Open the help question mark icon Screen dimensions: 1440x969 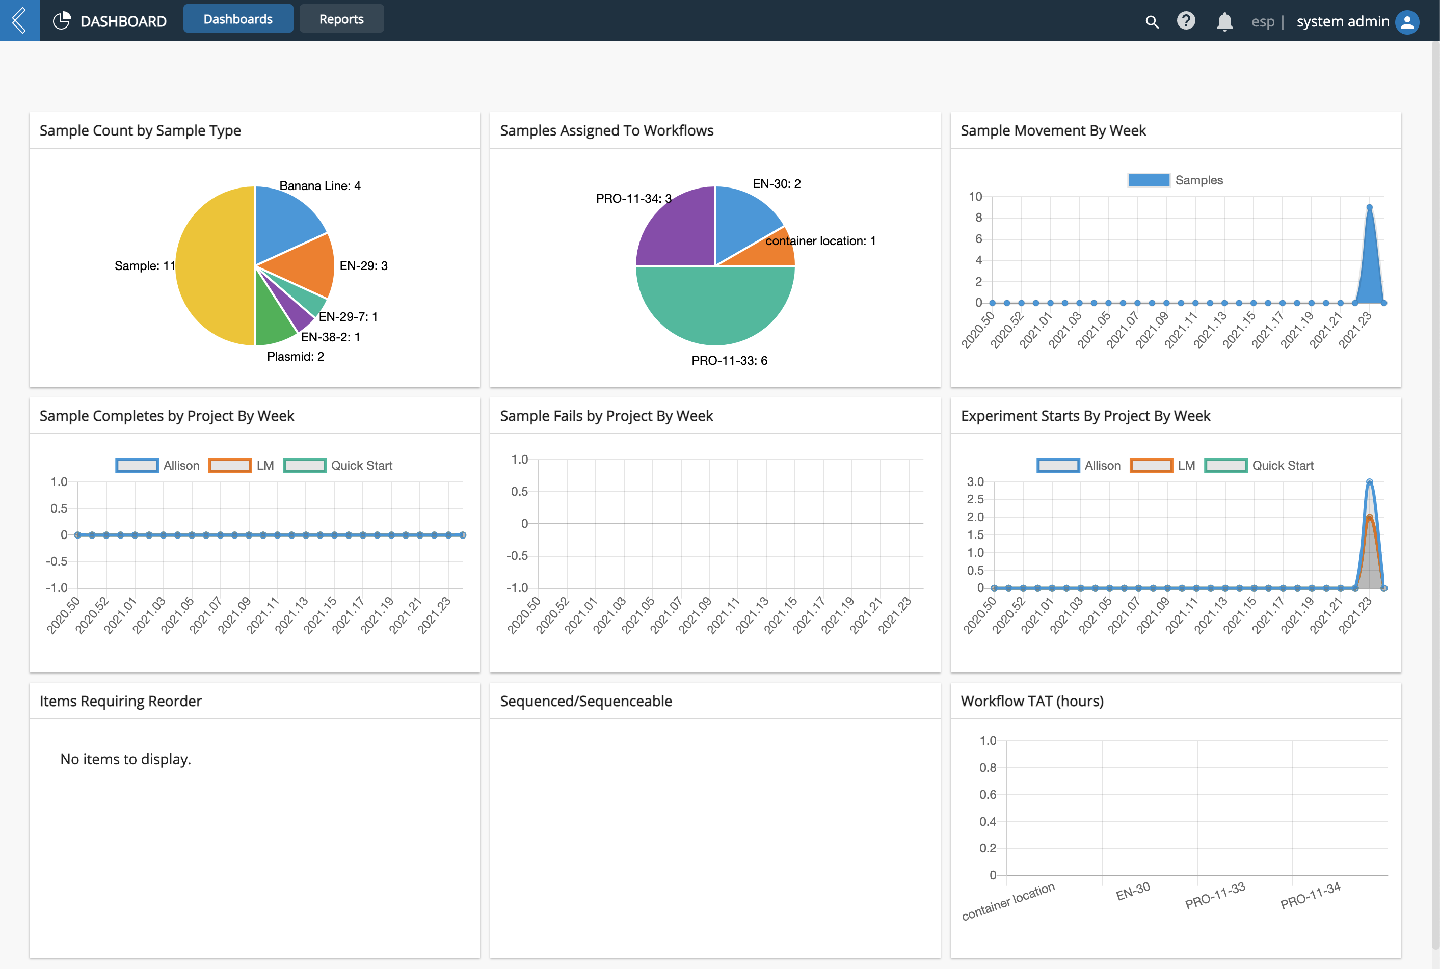[x=1185, y=21]
